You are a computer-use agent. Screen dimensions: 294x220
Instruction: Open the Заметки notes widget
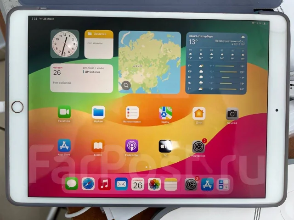(x=99, y=44)
